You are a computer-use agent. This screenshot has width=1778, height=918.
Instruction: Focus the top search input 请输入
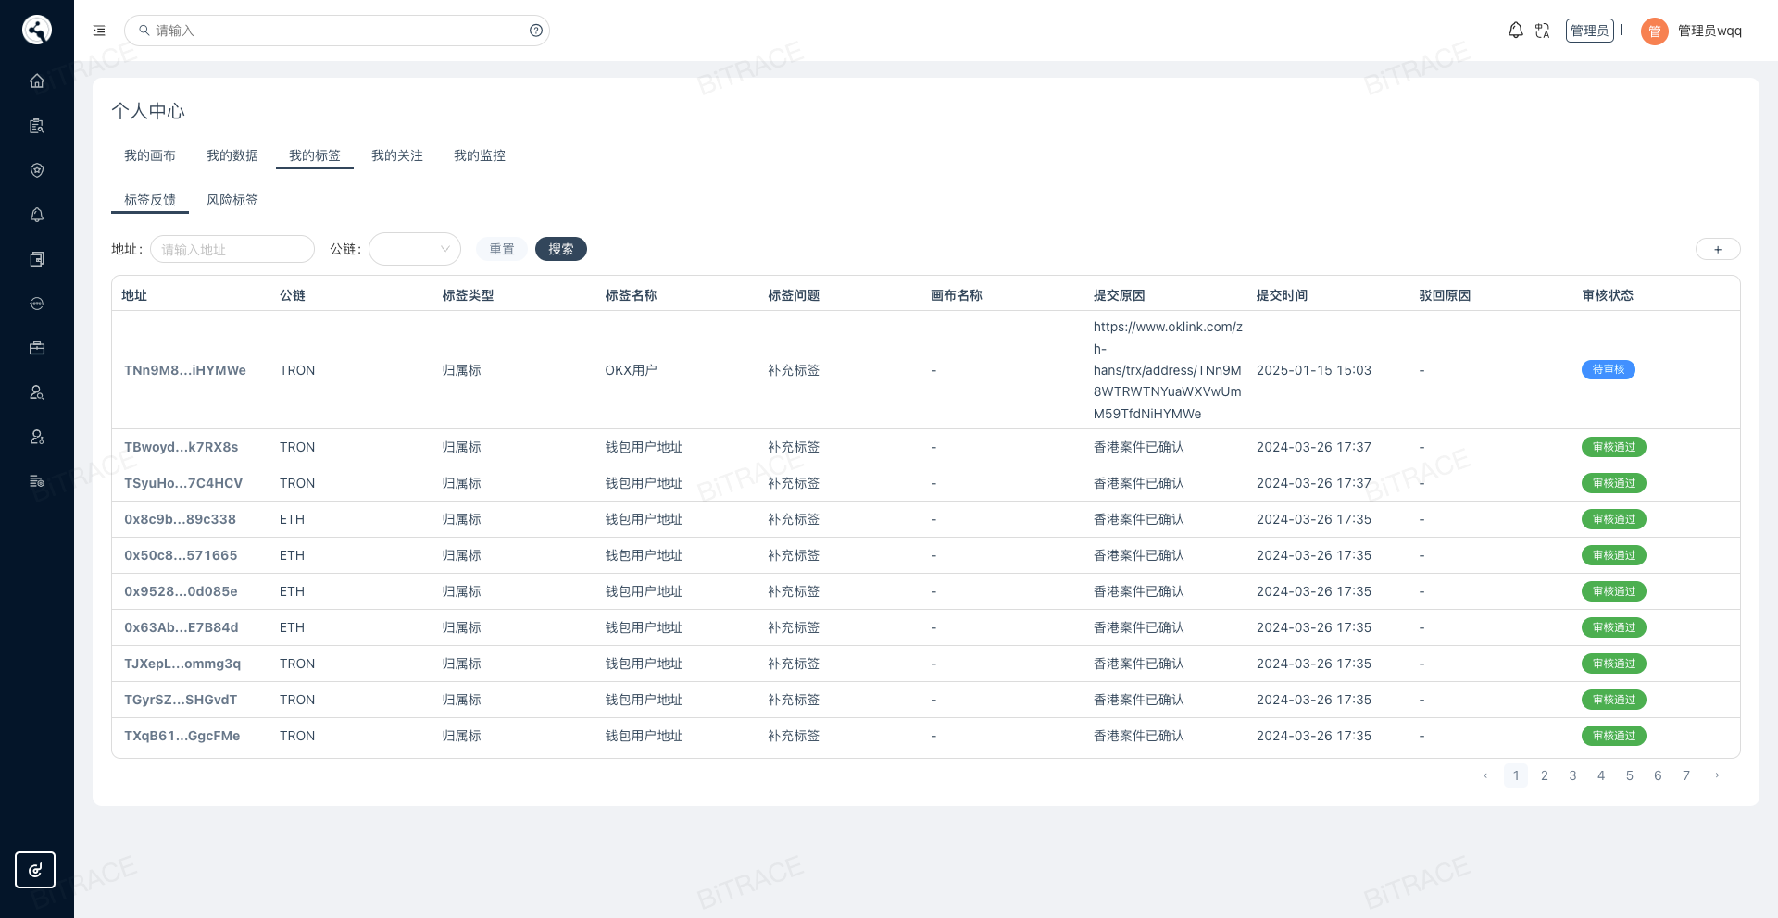pyautogui.click(x=337, y=31)
